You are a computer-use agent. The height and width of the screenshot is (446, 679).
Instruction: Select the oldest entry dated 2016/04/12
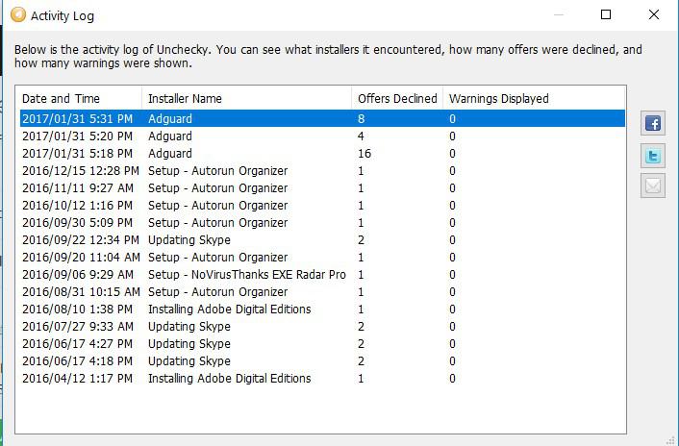click(x=322, y=378)
